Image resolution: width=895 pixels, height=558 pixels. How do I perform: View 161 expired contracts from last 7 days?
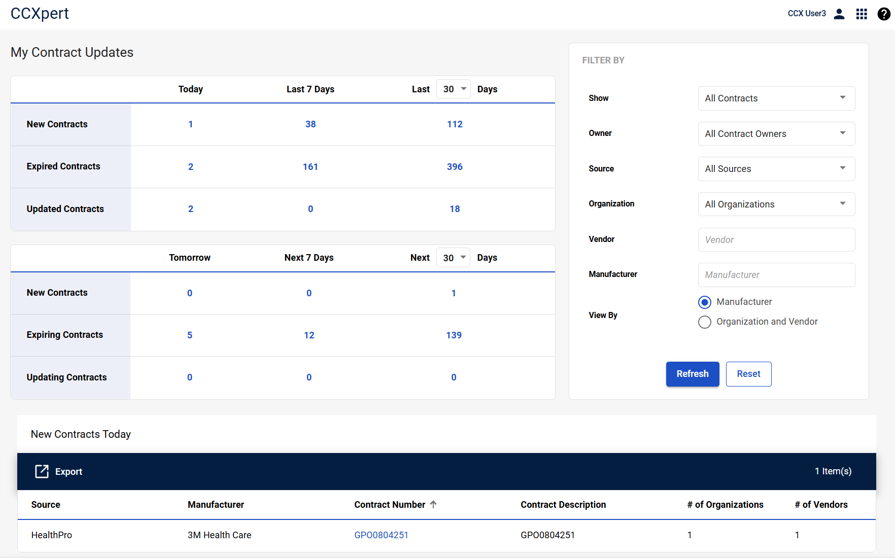click(x=311, y=167)
